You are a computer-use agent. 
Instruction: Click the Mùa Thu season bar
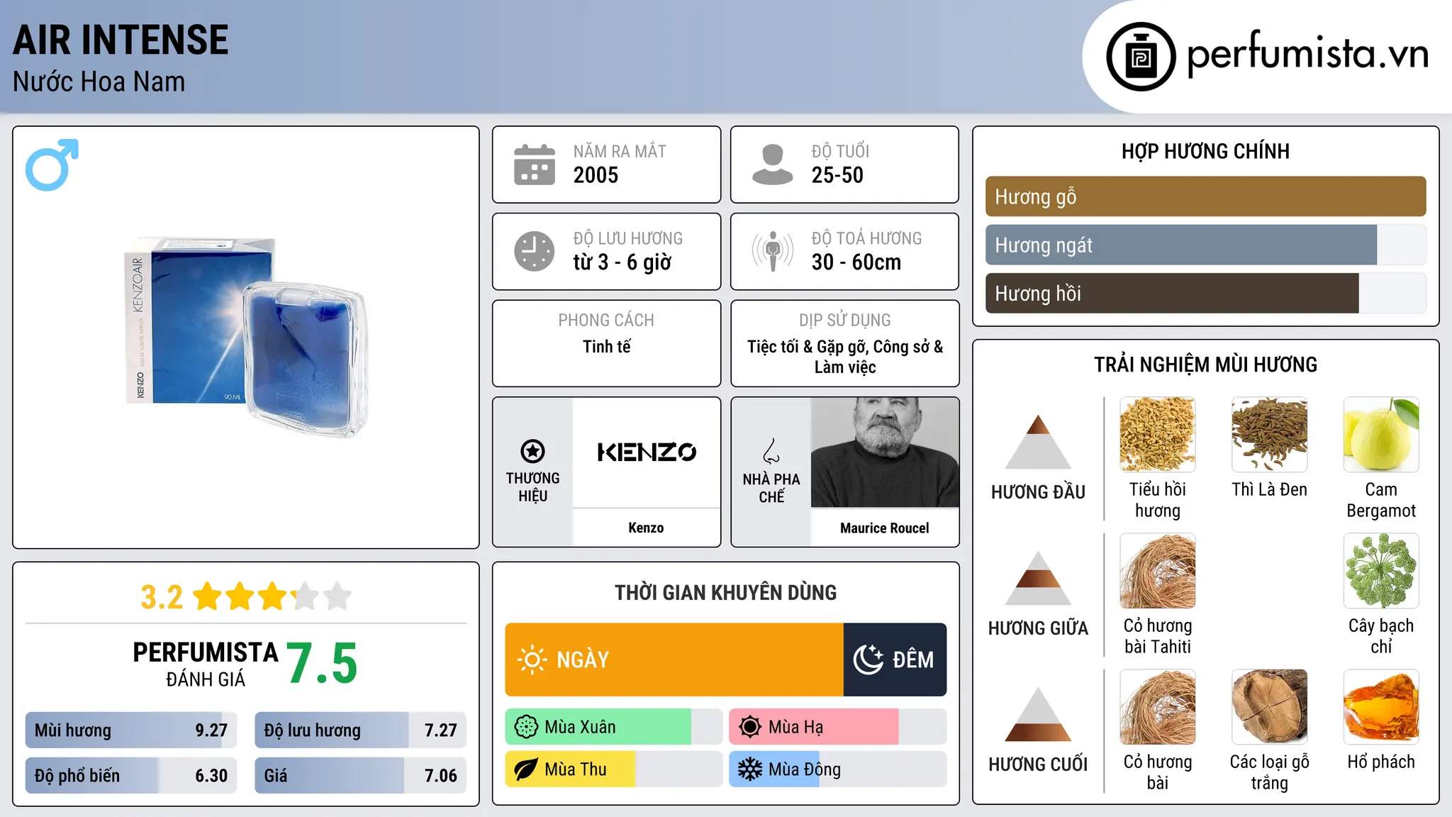click(x=613, y=769)
